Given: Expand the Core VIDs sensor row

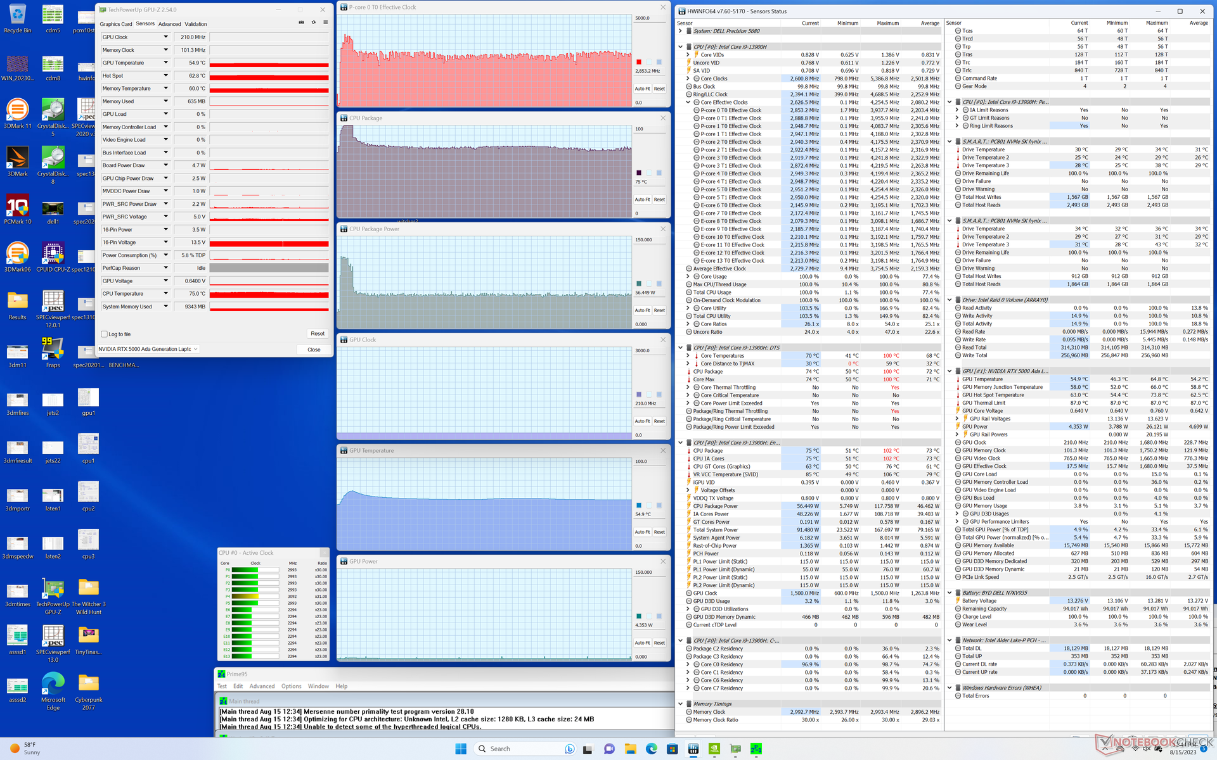Looking at the screenshot, I should [x=688, y=55].
